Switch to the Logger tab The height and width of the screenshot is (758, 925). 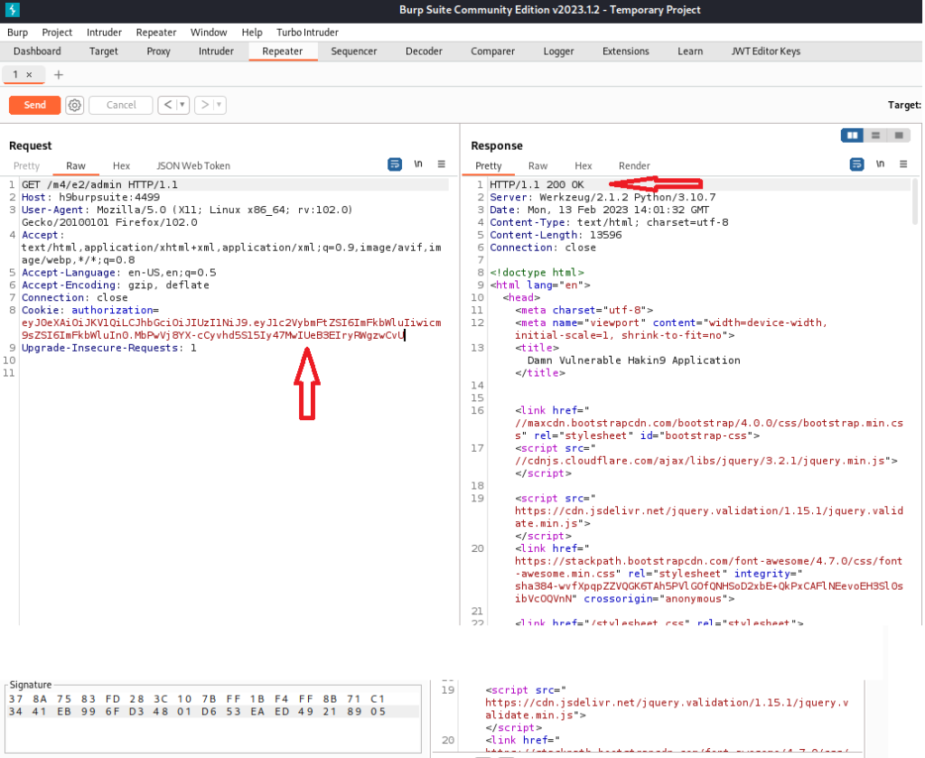(x=558, y=51)
